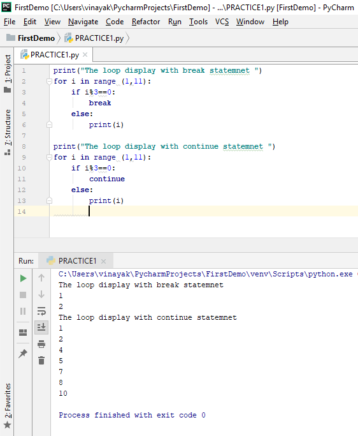Screen dimensions: 358x436
Task: Click the Pause output icon
Action: click(x=23, y=311)
